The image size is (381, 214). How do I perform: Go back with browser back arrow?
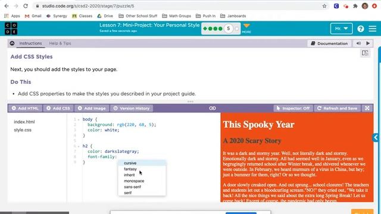click(7, 6)
